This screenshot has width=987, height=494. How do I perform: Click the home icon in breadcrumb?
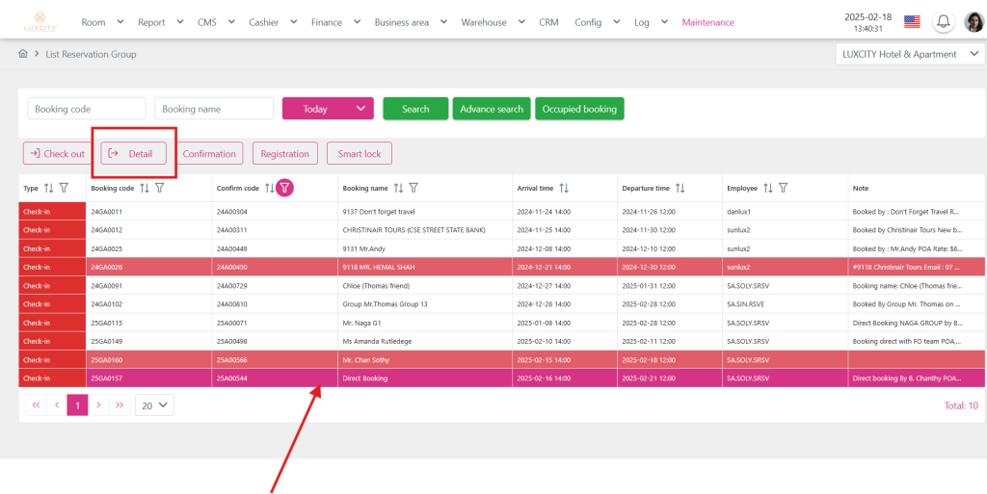click(x=23, y=55)
